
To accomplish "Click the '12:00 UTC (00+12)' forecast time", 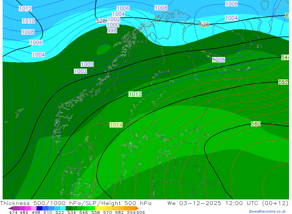I will [x=257, y=203].
